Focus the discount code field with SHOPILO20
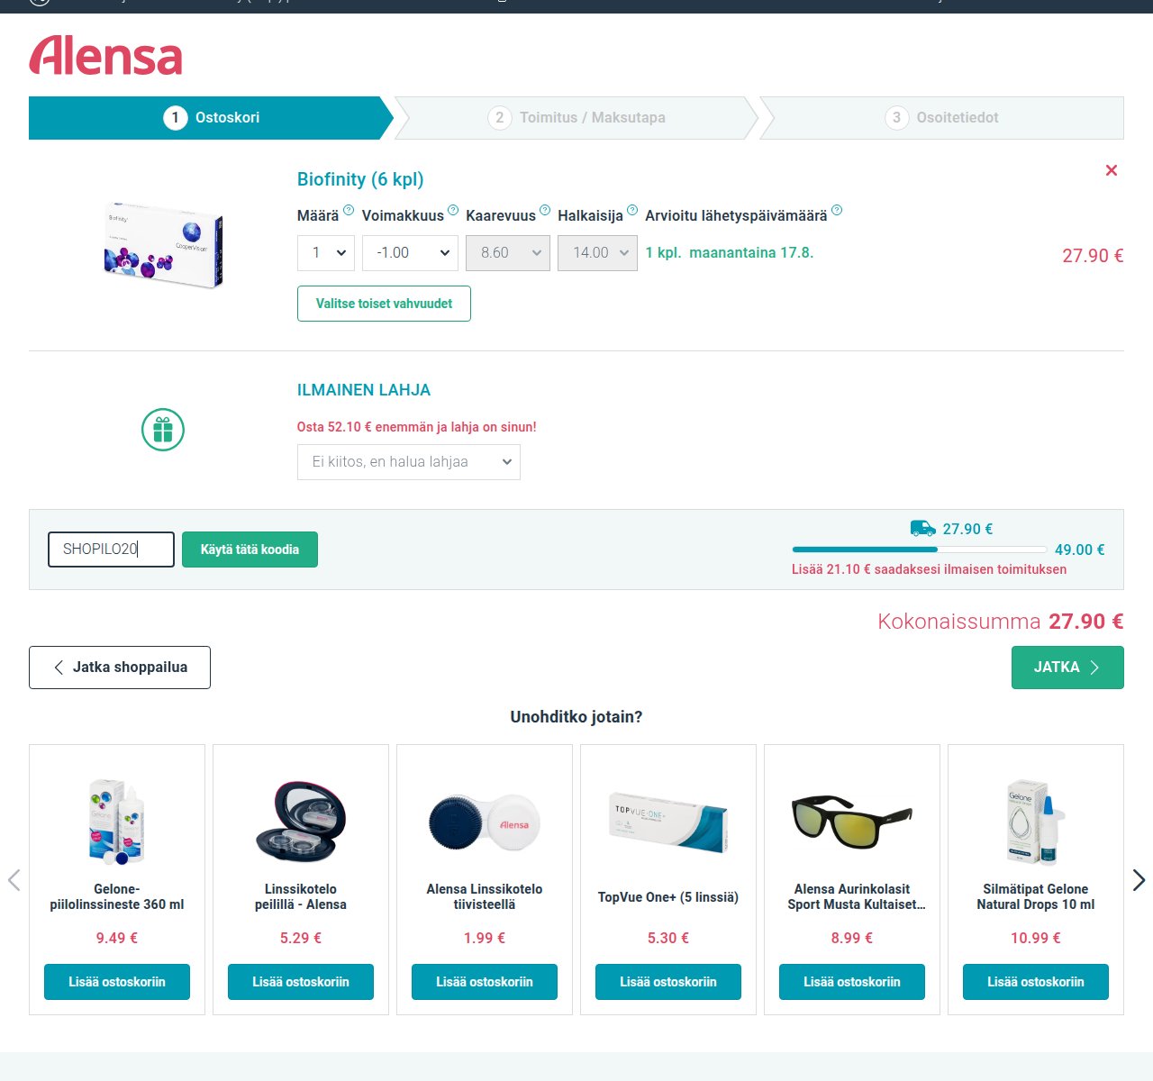 coord(111,550)
